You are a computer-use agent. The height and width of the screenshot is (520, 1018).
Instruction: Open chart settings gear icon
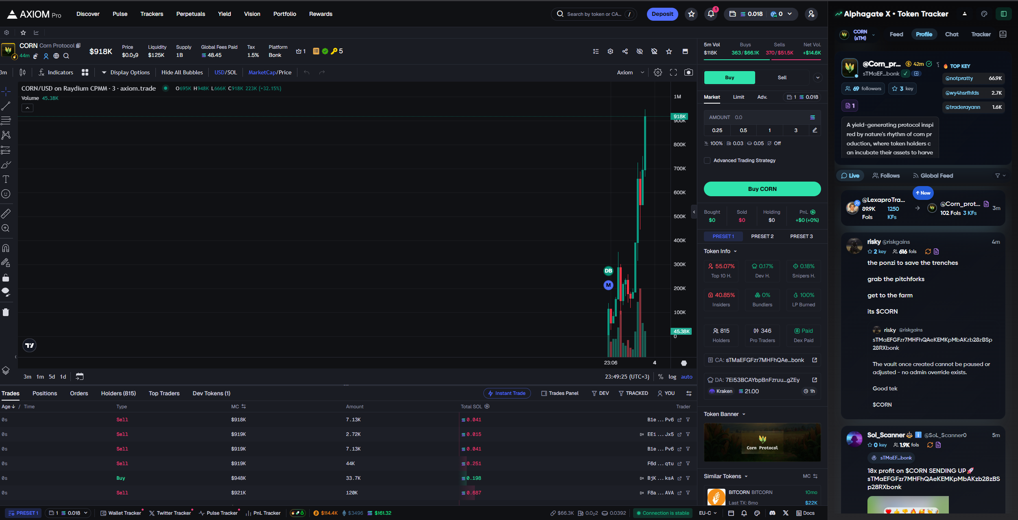tap(658, 72)
